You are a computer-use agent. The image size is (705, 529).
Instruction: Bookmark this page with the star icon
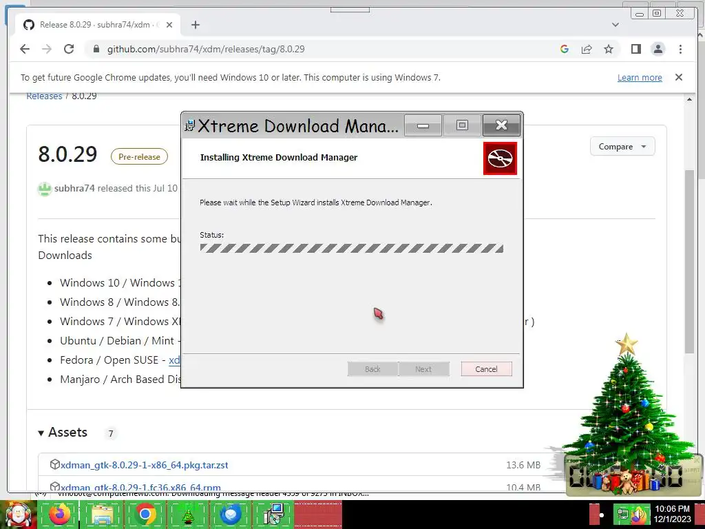click(x=609, y=49)
